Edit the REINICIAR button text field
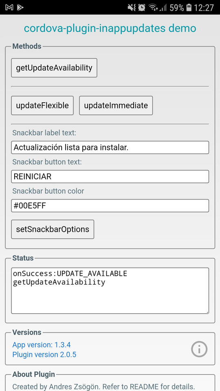This screenshot has height=391, width=220. [110, 176]
